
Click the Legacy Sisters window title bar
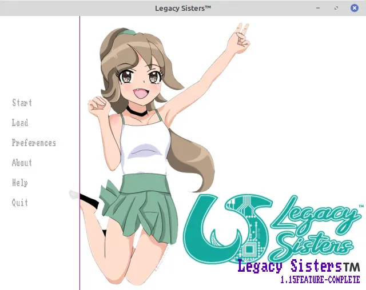point(183,8)
